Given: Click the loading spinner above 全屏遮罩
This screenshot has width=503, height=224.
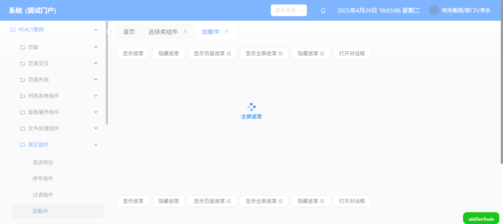Looking at the screenshot, I should (251, 107).
